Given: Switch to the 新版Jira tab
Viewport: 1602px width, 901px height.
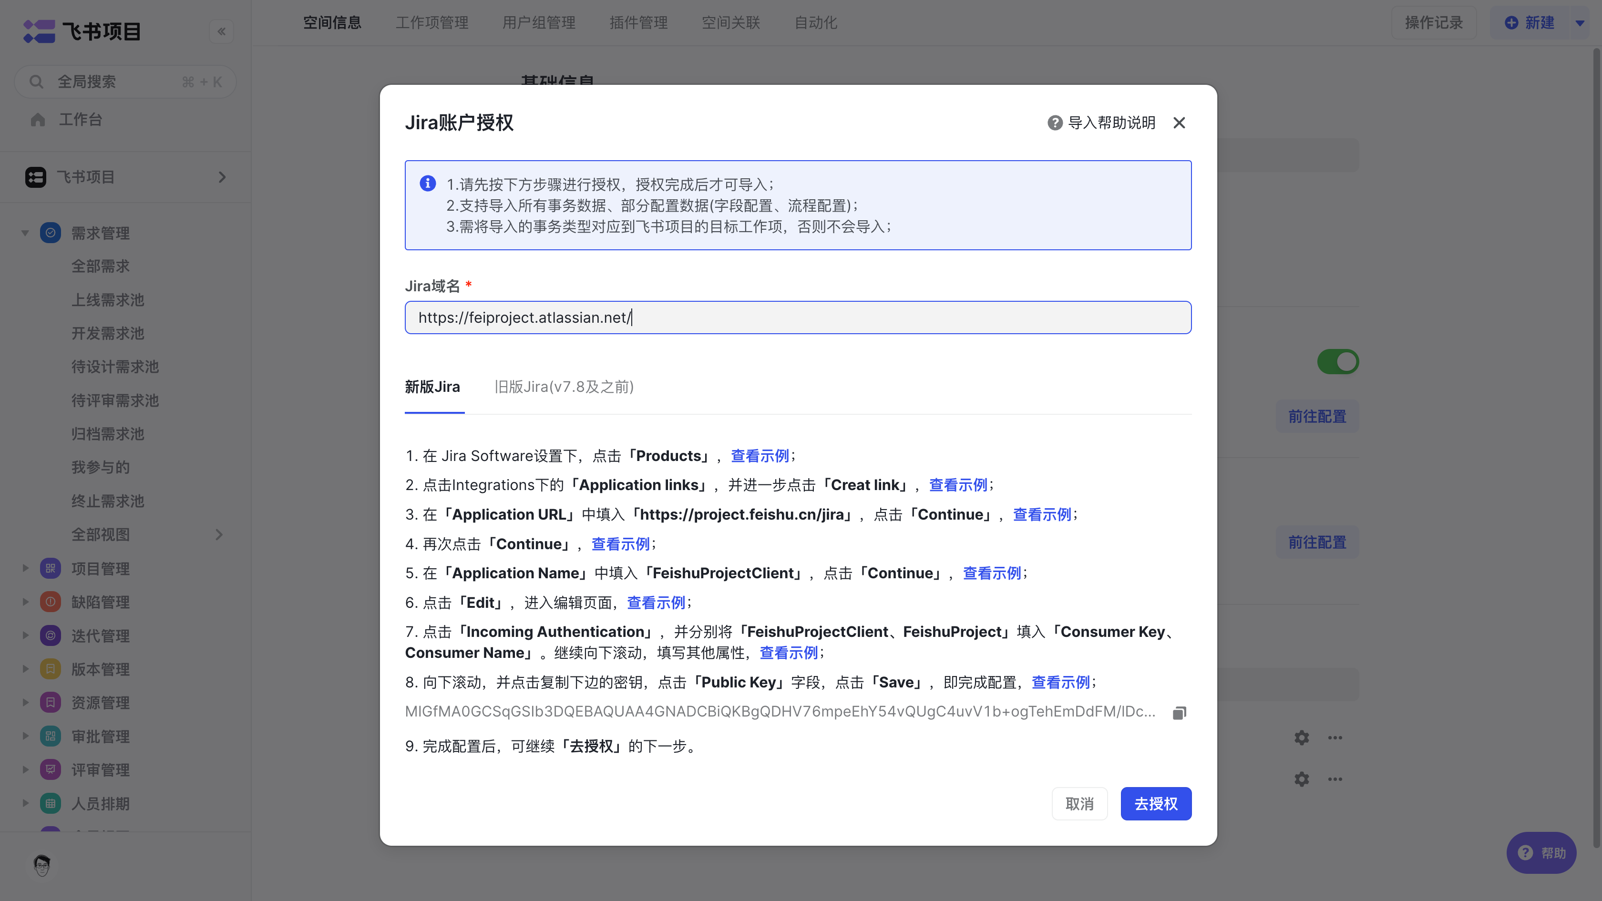Looking at the screenshot, I should (433, 387).
